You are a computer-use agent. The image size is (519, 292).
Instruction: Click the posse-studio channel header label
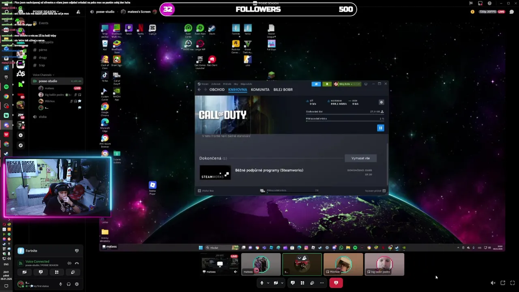(105, 12)
